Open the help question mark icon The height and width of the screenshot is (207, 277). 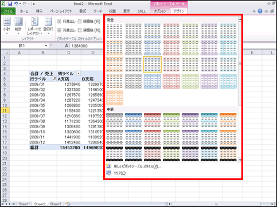[x=260, y=11]
